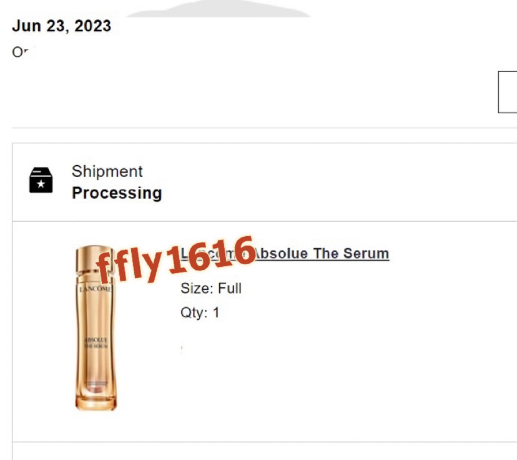The height and width of the screenshot is (460, 517).
Task: Click the Processing shipment status
Action: point(117,193)
